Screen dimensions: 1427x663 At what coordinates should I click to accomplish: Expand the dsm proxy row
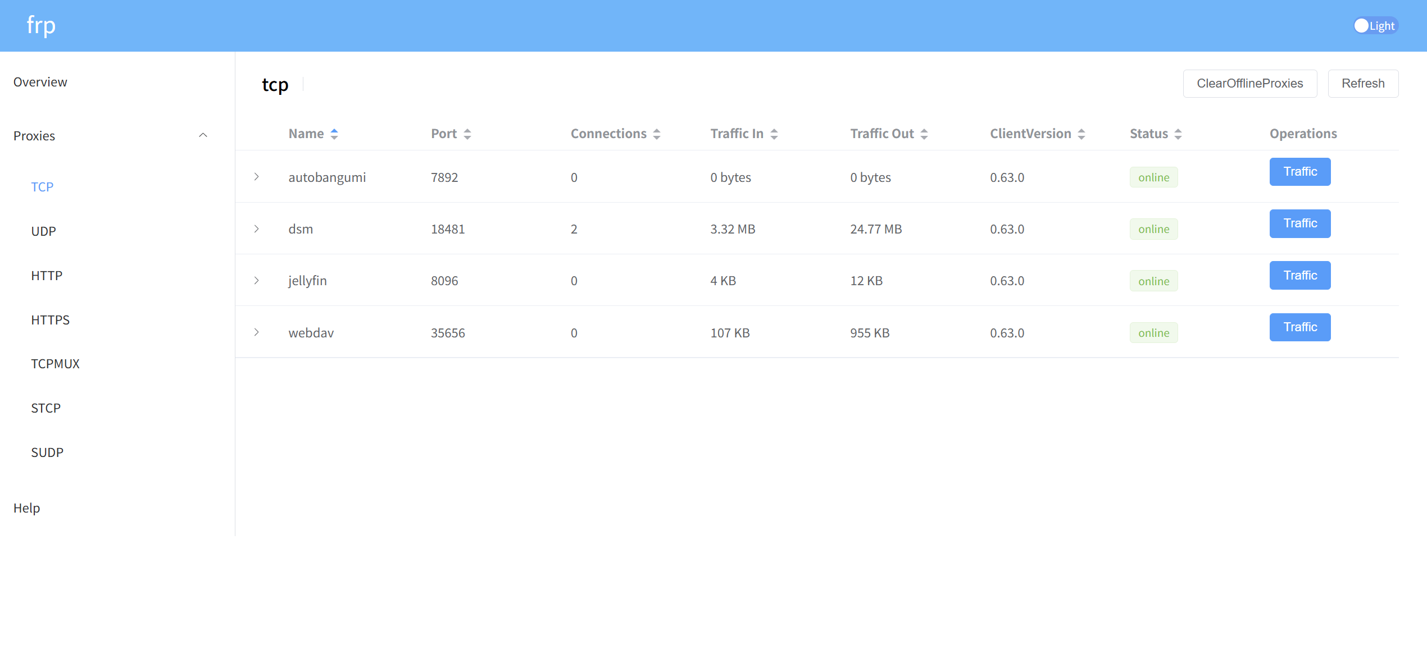[256, 228]
